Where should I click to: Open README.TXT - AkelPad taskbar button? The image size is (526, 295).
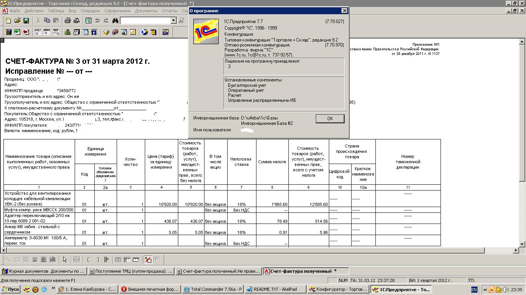tap(276, 289)
